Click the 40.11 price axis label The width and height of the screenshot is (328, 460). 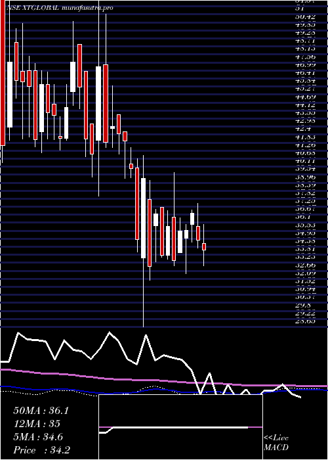(305, 160)
